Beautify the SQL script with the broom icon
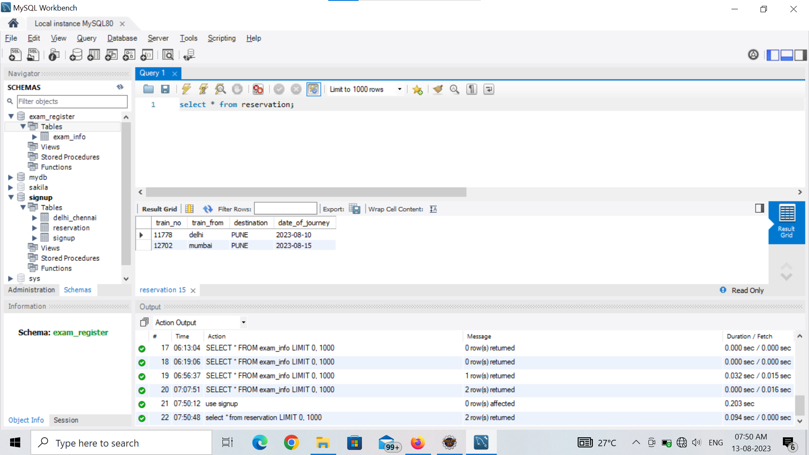Viewport: 809px width, 455px height. [438, 89]
